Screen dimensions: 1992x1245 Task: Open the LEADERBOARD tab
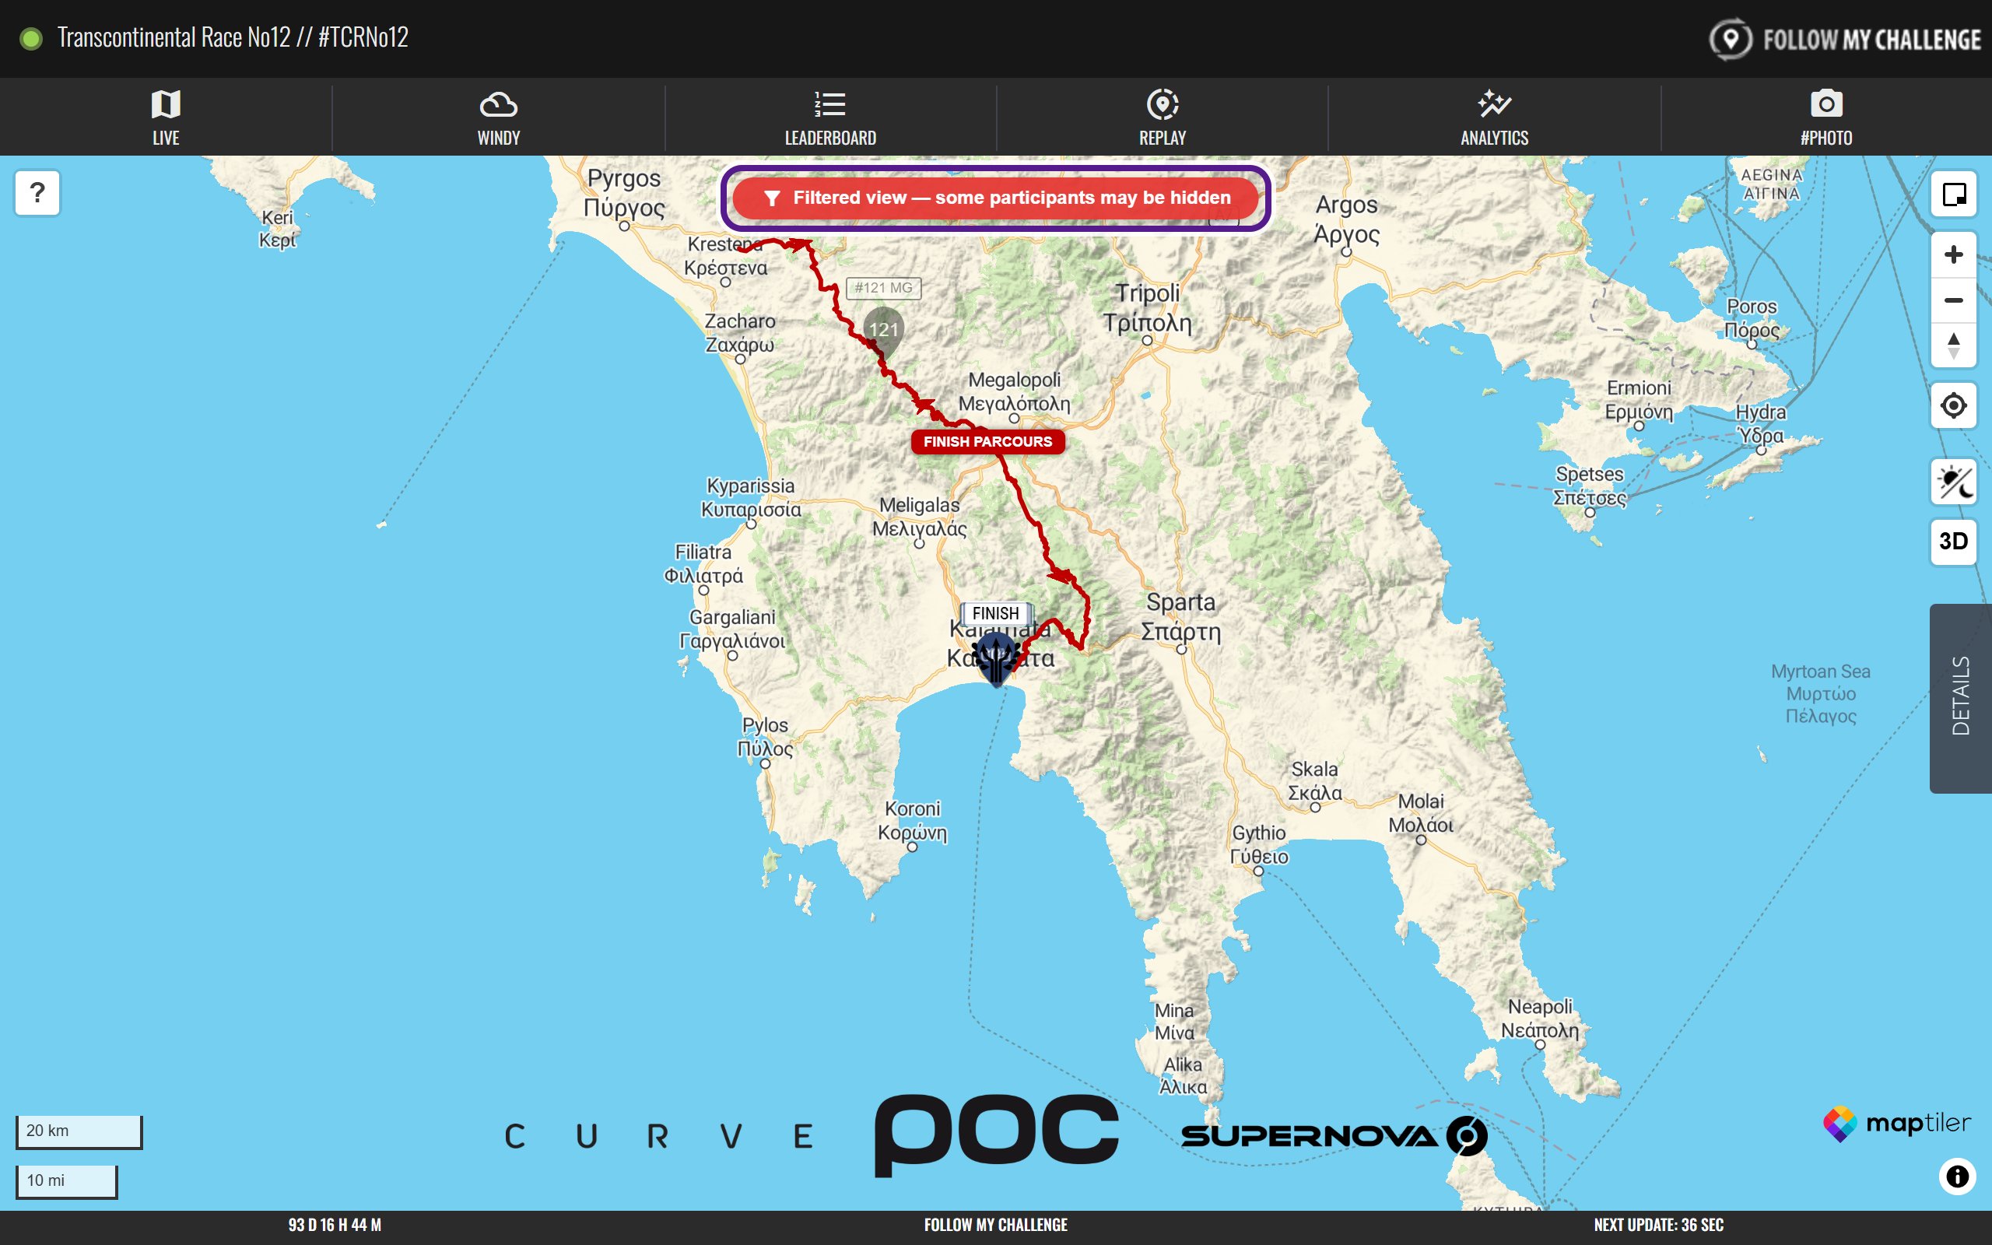(830, 117)
